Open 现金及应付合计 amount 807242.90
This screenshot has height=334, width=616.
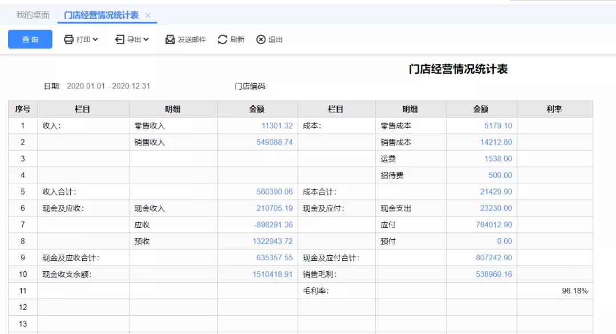494,258
